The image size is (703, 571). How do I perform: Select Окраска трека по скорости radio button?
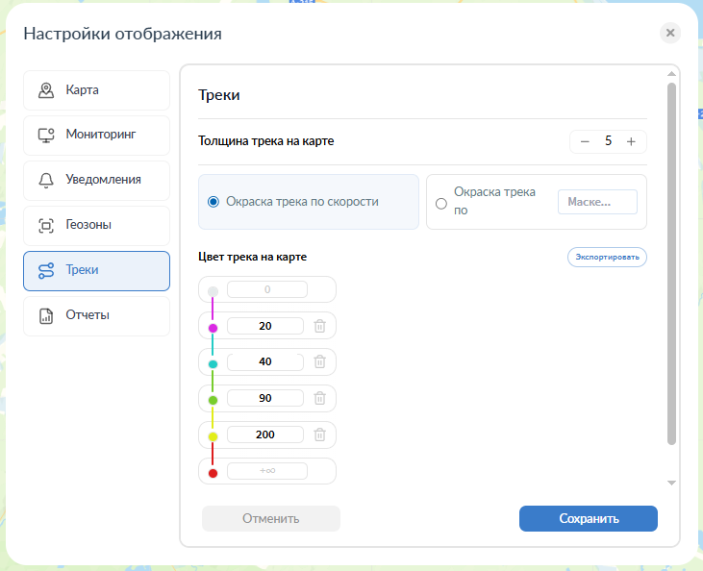click(x=213, y=202)
